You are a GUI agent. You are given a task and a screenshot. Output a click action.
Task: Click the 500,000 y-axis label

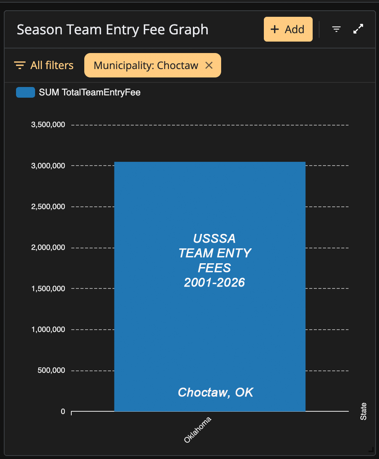(x=51, y=370)
